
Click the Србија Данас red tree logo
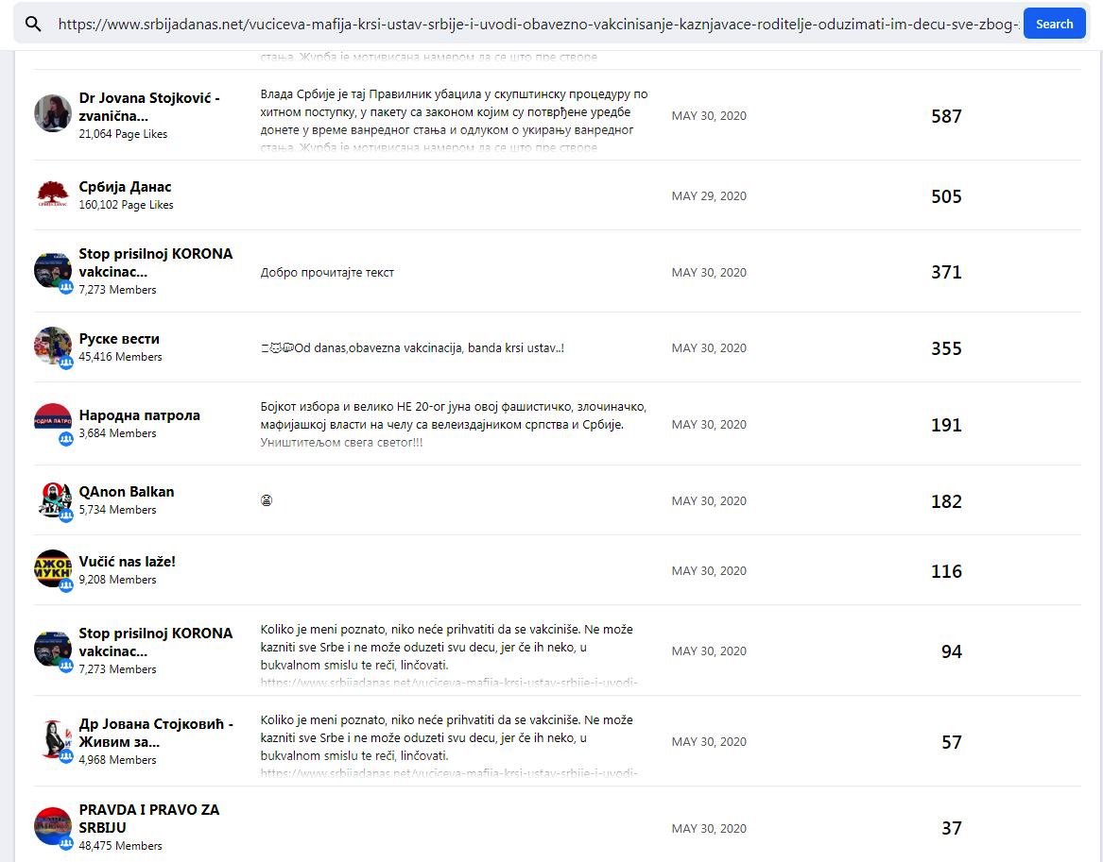coord(53,194)
